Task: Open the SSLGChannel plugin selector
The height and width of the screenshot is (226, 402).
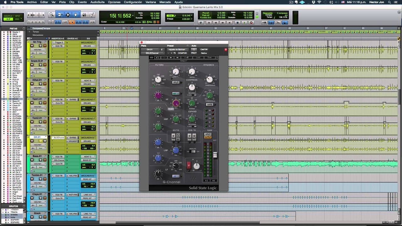Action: [152, 53]
